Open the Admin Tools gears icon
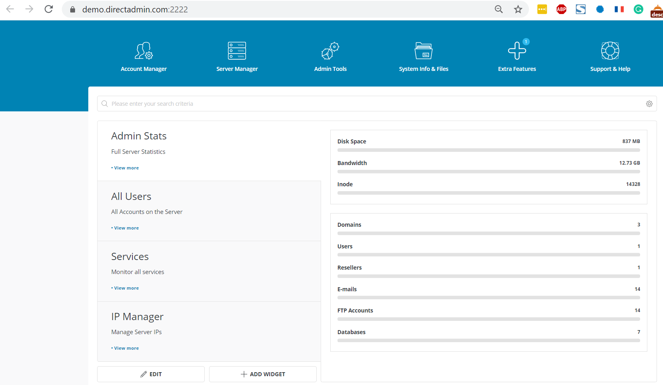 330,50
